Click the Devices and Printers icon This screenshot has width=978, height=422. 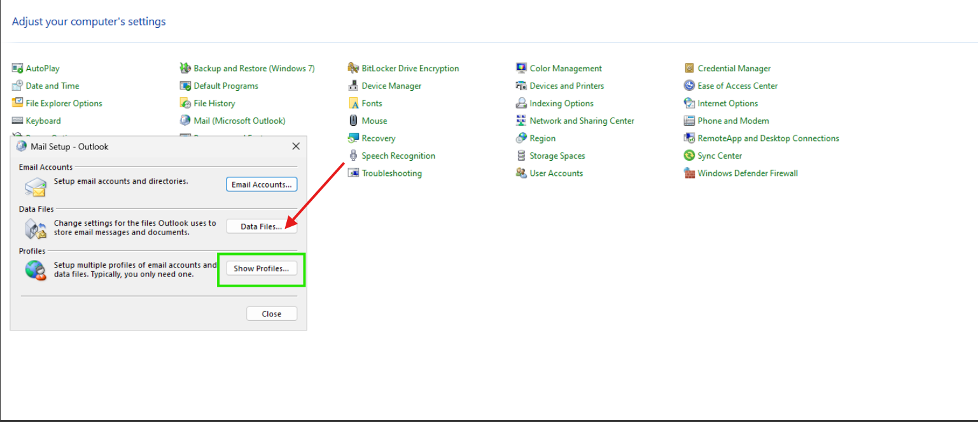tap(521, 86)
